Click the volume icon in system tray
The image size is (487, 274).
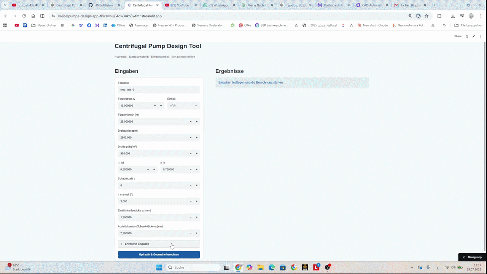click(454, 268)
